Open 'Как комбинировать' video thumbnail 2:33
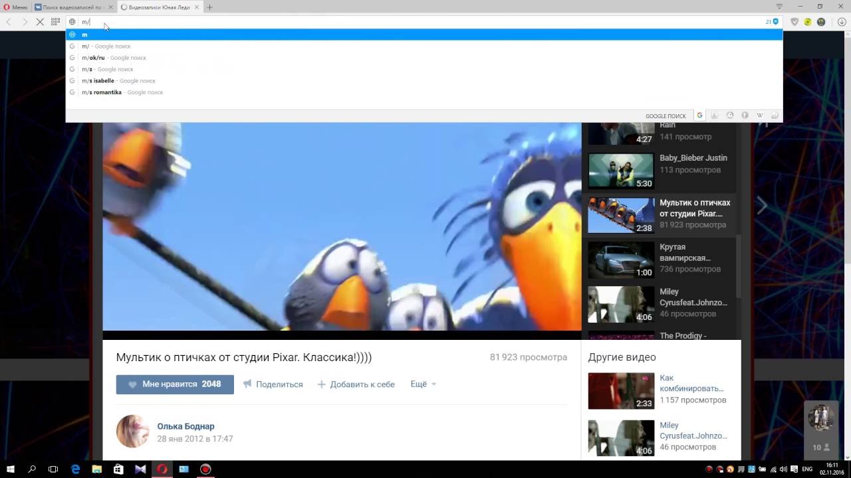 [x=621, y=391]
